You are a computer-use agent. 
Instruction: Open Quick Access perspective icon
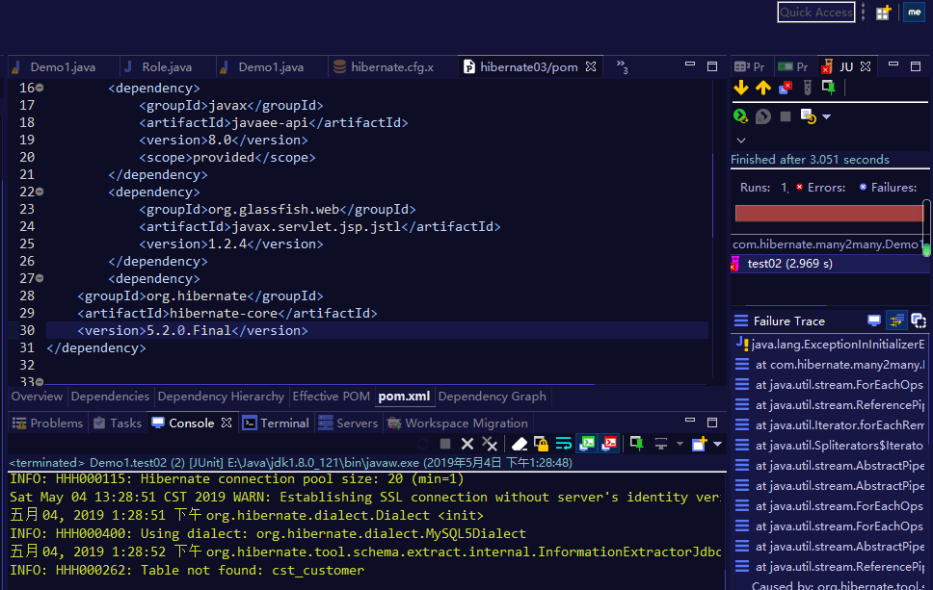883,13
